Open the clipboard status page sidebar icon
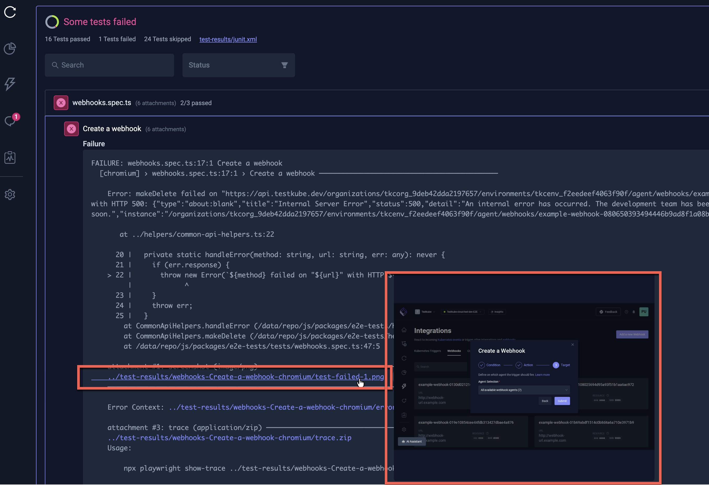 [10, 157]
